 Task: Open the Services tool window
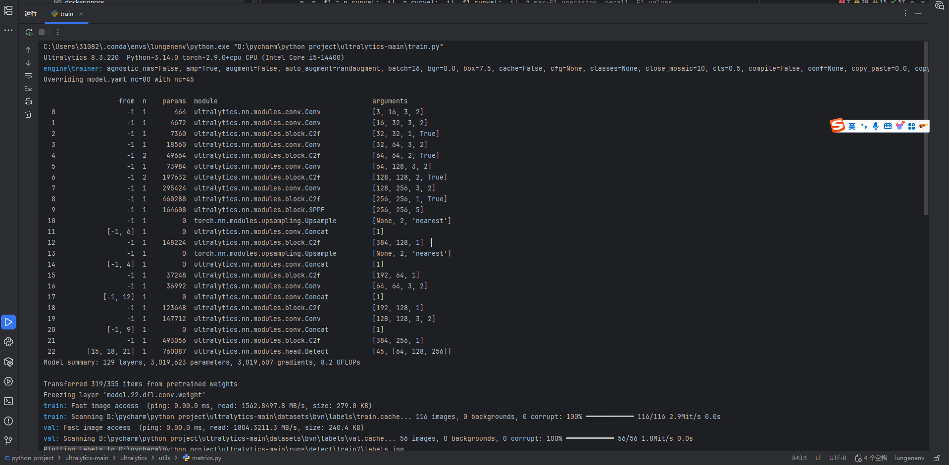tap(8, 381)
